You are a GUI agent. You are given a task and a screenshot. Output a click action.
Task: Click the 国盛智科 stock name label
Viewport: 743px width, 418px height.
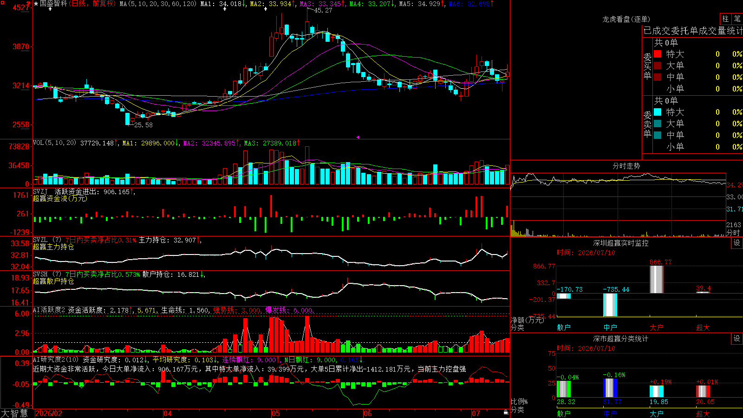coord(53,4)
